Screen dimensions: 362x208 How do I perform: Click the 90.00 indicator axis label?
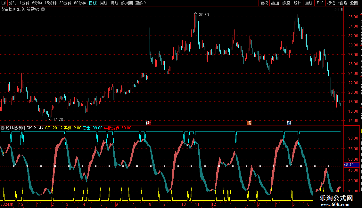pyautogui.click(x=353, y=138)
